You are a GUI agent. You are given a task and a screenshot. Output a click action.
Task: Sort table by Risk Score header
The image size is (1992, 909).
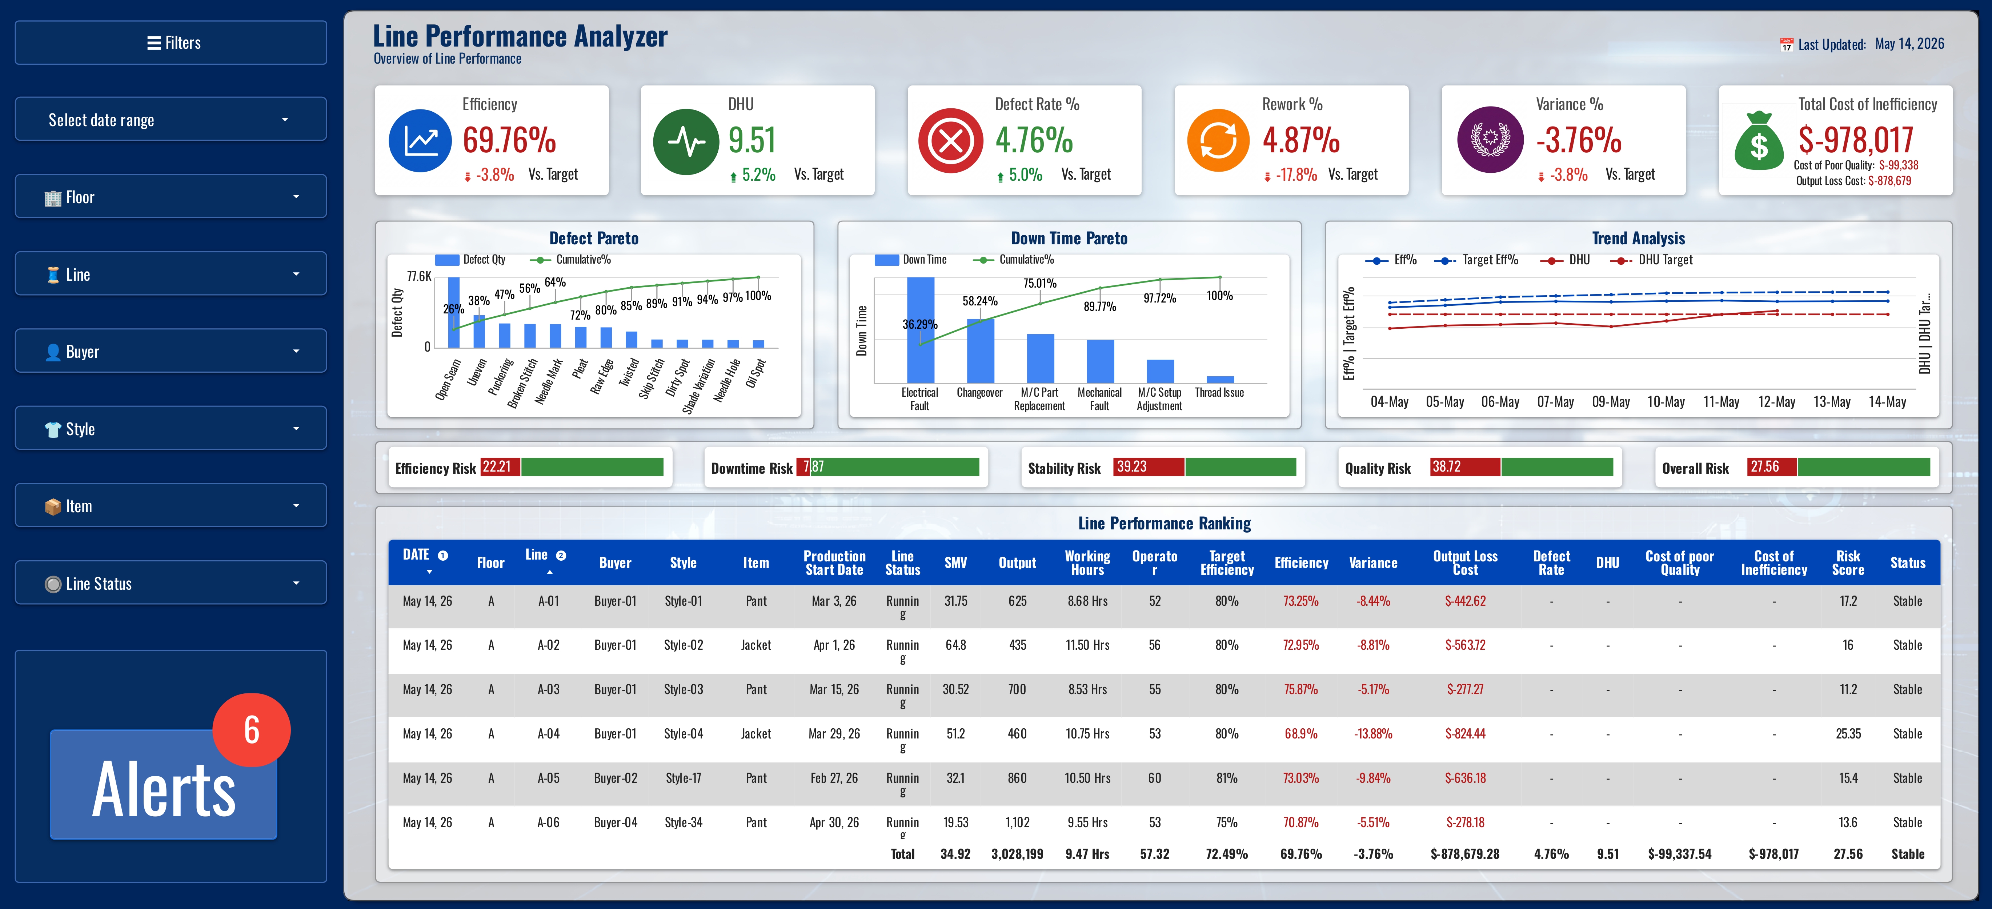coord(1848,562)
